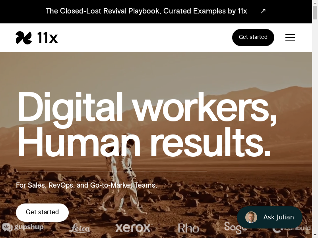The width and height of the screenshot is (318, 238).
Task: Open the Ask Julian chat widget
Action: (x=270, y=217)
